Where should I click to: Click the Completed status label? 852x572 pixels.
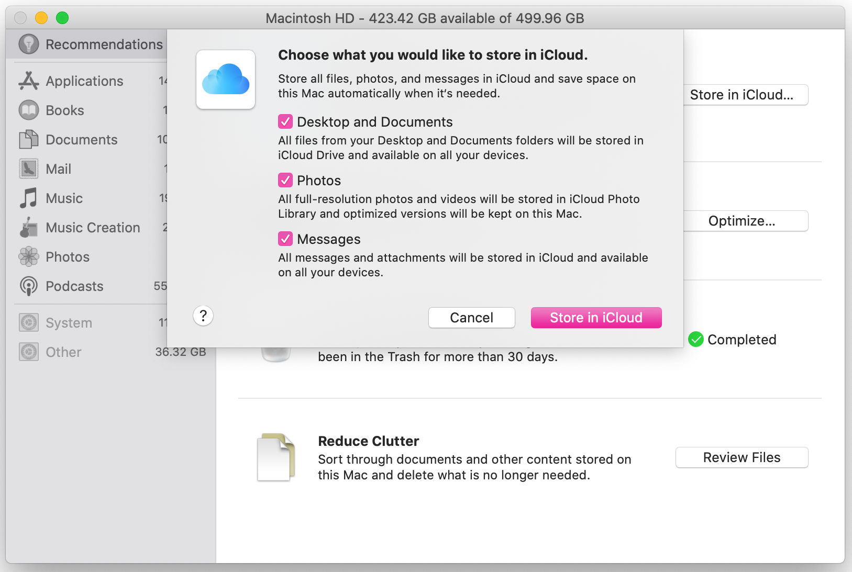[x=742, y=340]
